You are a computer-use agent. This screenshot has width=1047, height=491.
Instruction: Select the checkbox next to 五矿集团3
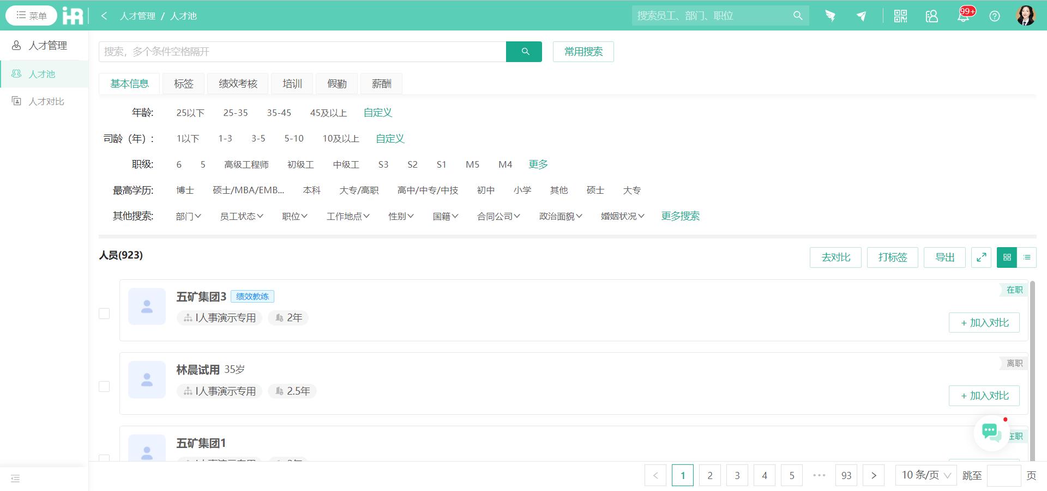coord(104,313)
